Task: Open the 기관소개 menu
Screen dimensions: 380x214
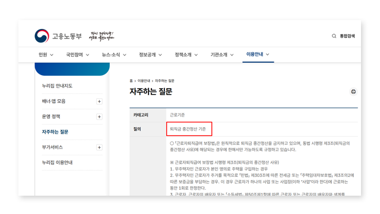Action: [219, 55]
